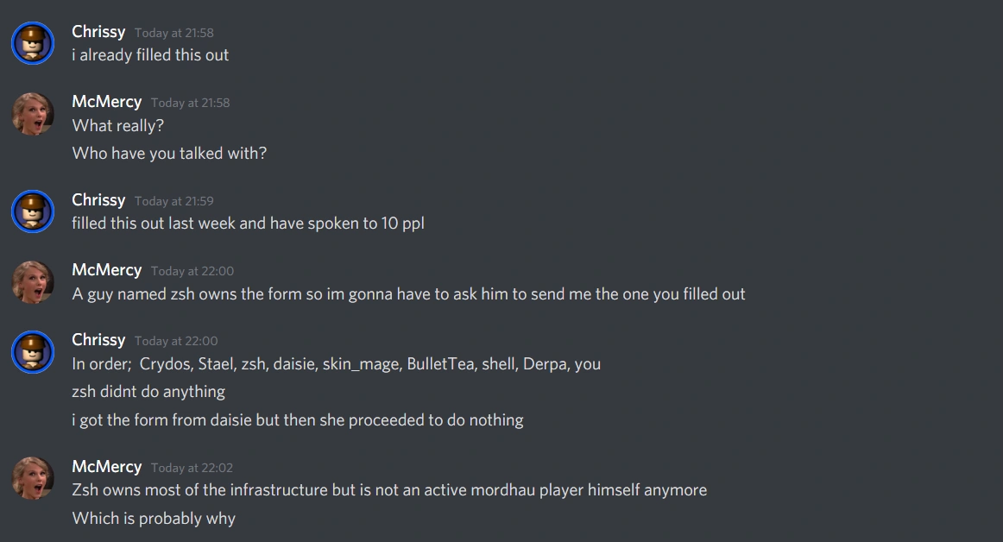Click McMercy's avatar on the 22:02 message
This screenshot has height=542, width=1003.
point(33,478)
